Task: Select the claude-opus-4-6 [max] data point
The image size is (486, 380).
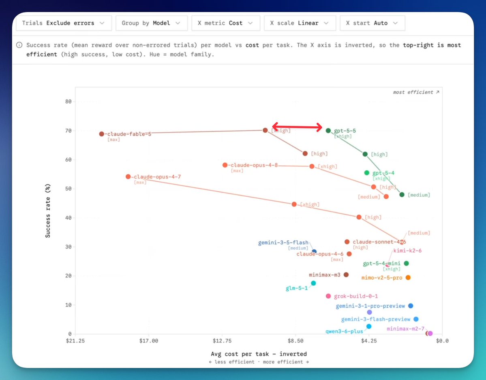Action: (x=349, y=254)
